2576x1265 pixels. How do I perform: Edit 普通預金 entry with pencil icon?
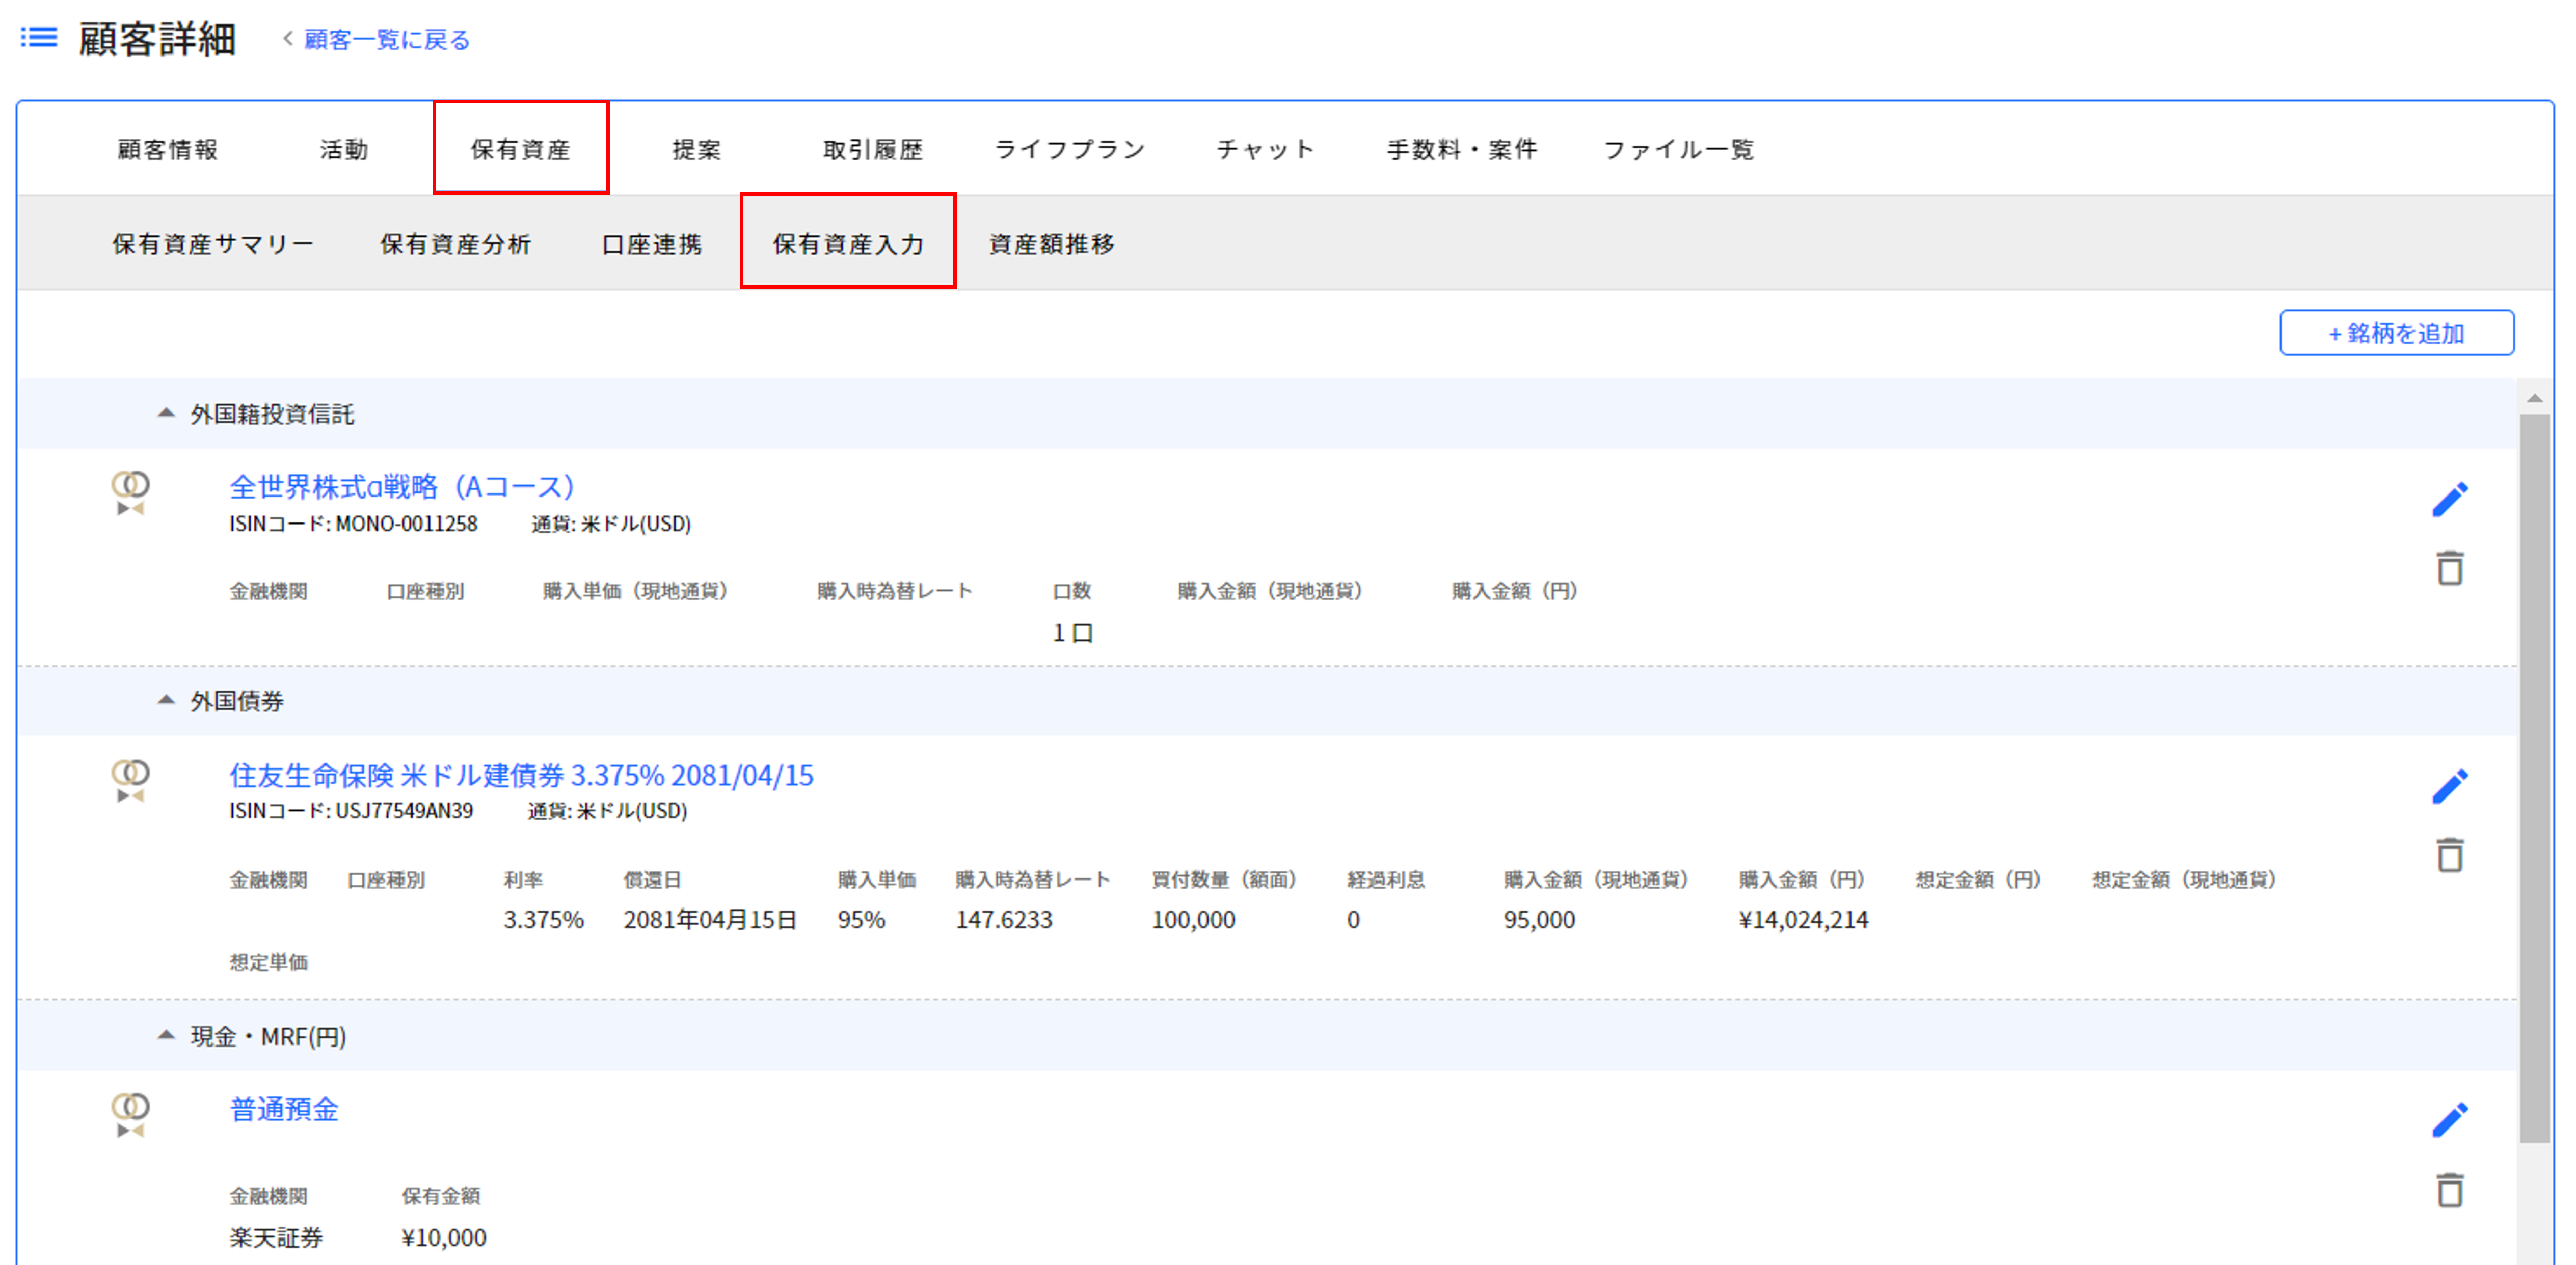click(2449, 1120)
